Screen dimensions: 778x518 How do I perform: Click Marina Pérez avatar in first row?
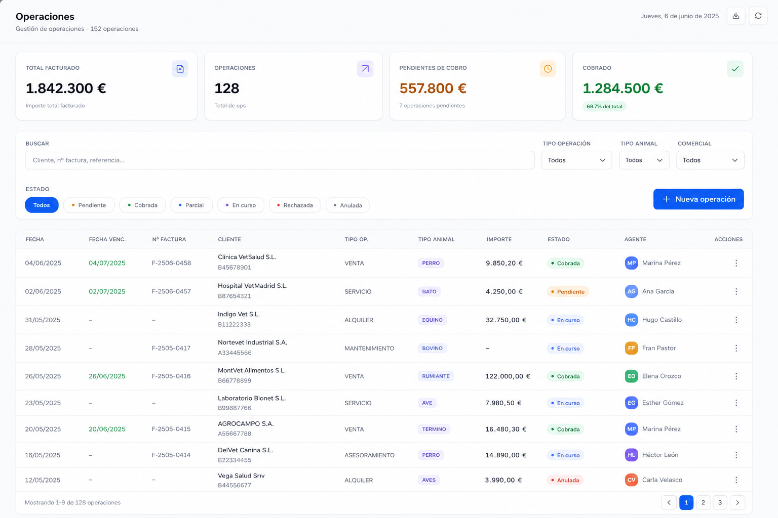coord(631,263)
